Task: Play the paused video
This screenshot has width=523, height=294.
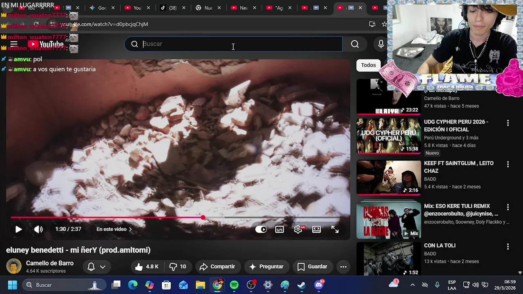Action: pos(18,229)
